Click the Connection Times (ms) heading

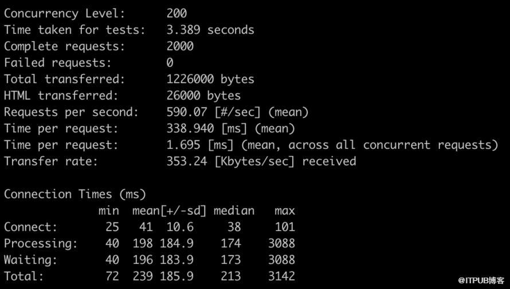pyautogui.click(x=75, y=195)
